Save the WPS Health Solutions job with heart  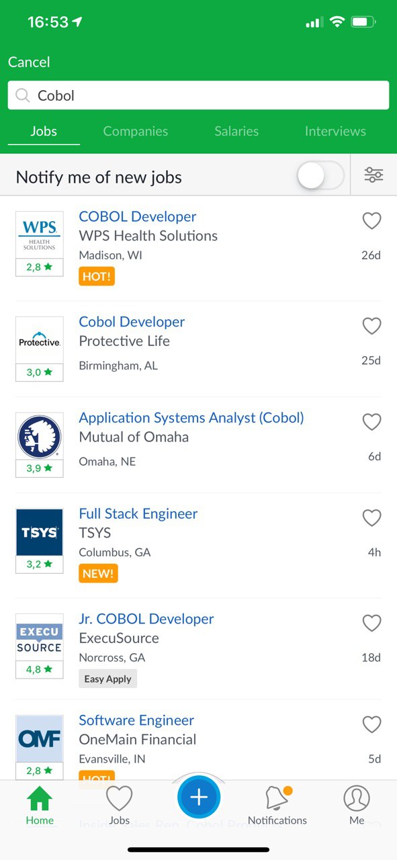tap(371, 220)
